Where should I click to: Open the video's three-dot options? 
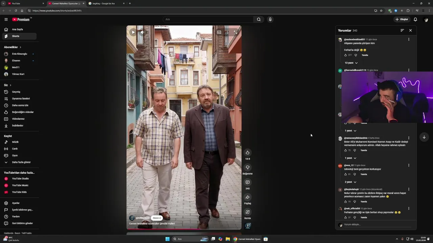(x=227, y=32)
